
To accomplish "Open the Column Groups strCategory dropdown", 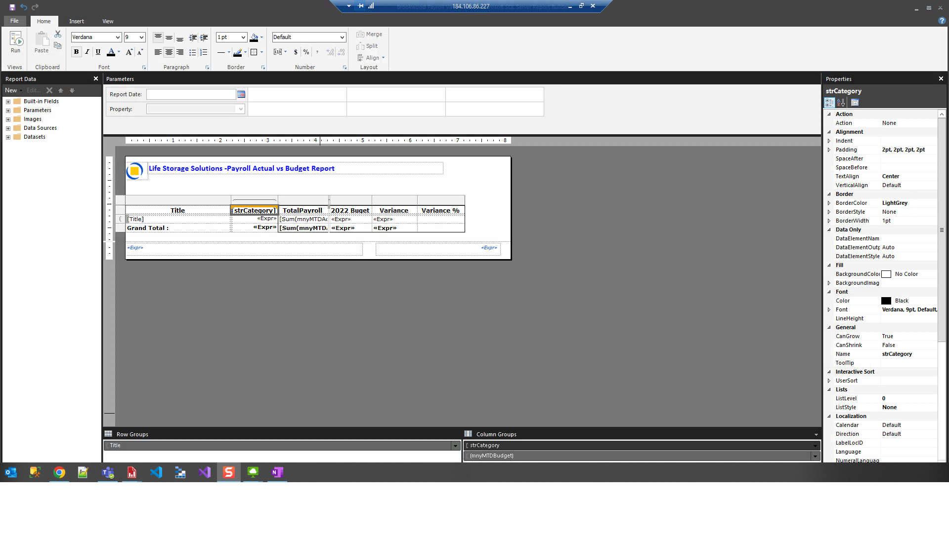I will [815, 445].
